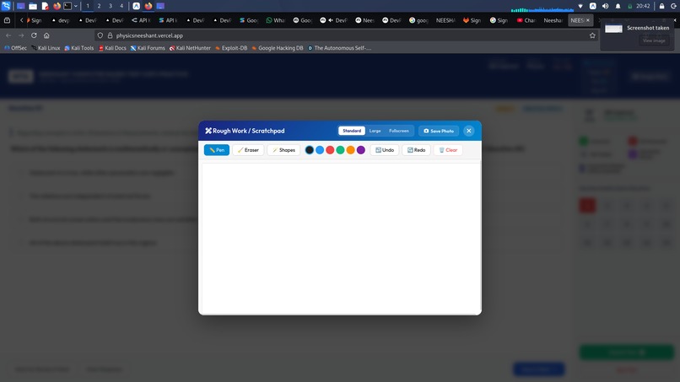The image size is (680, 382).
Task: Open the screenshot notification thumbnail
Action: [x=613, y=29]
